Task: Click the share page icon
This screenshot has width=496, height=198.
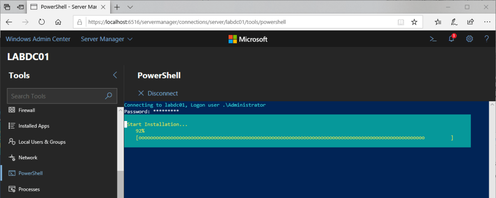Action: coord(470,22)
